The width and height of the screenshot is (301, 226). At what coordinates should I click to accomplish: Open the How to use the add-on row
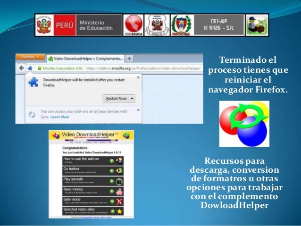93,161
